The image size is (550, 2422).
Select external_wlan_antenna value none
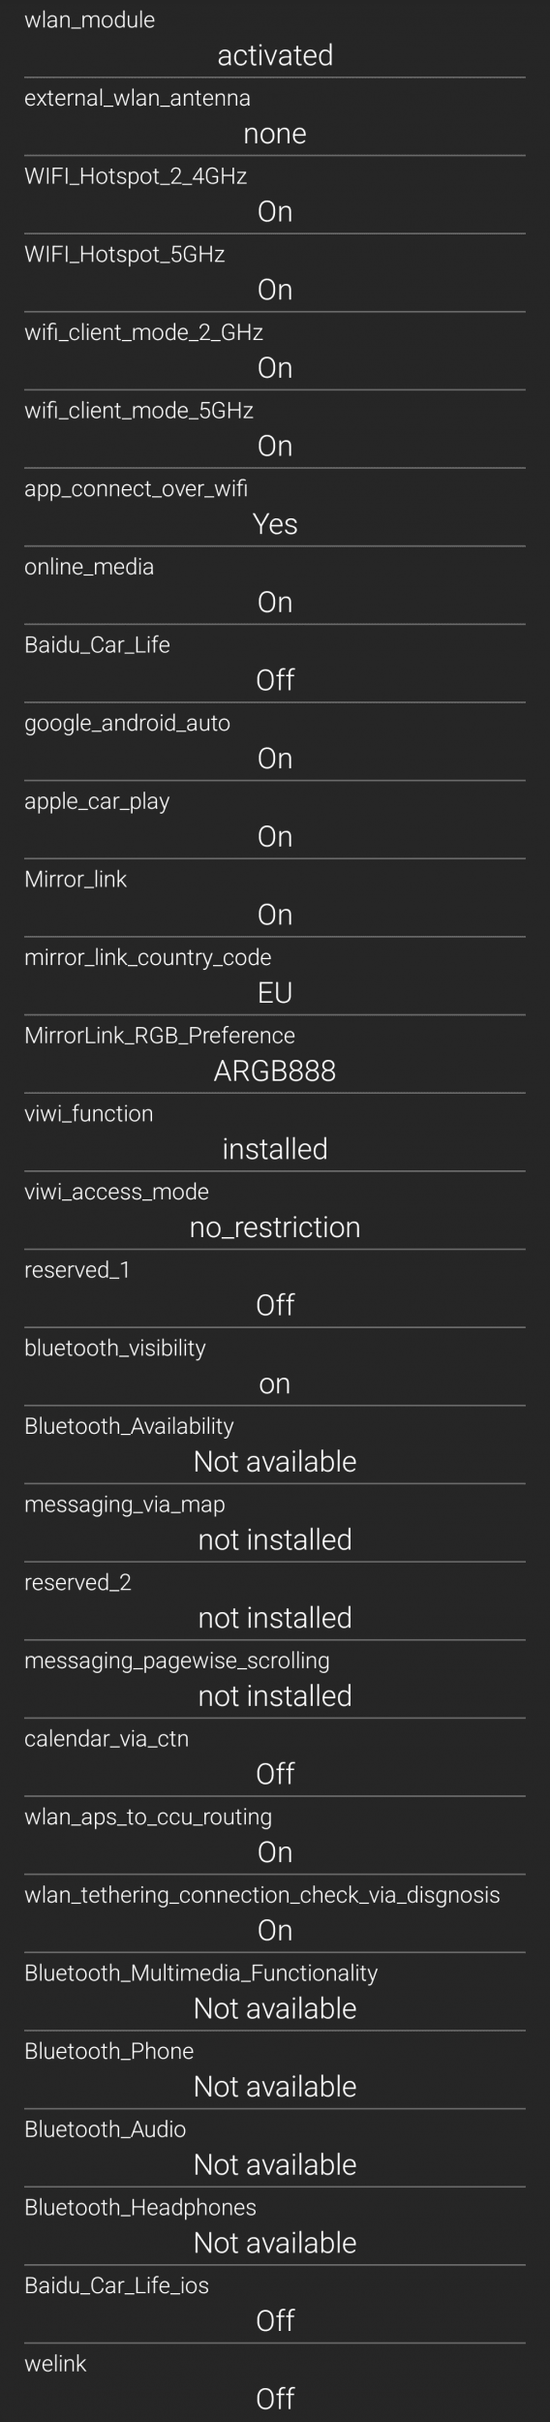click(x=275, y=134)
